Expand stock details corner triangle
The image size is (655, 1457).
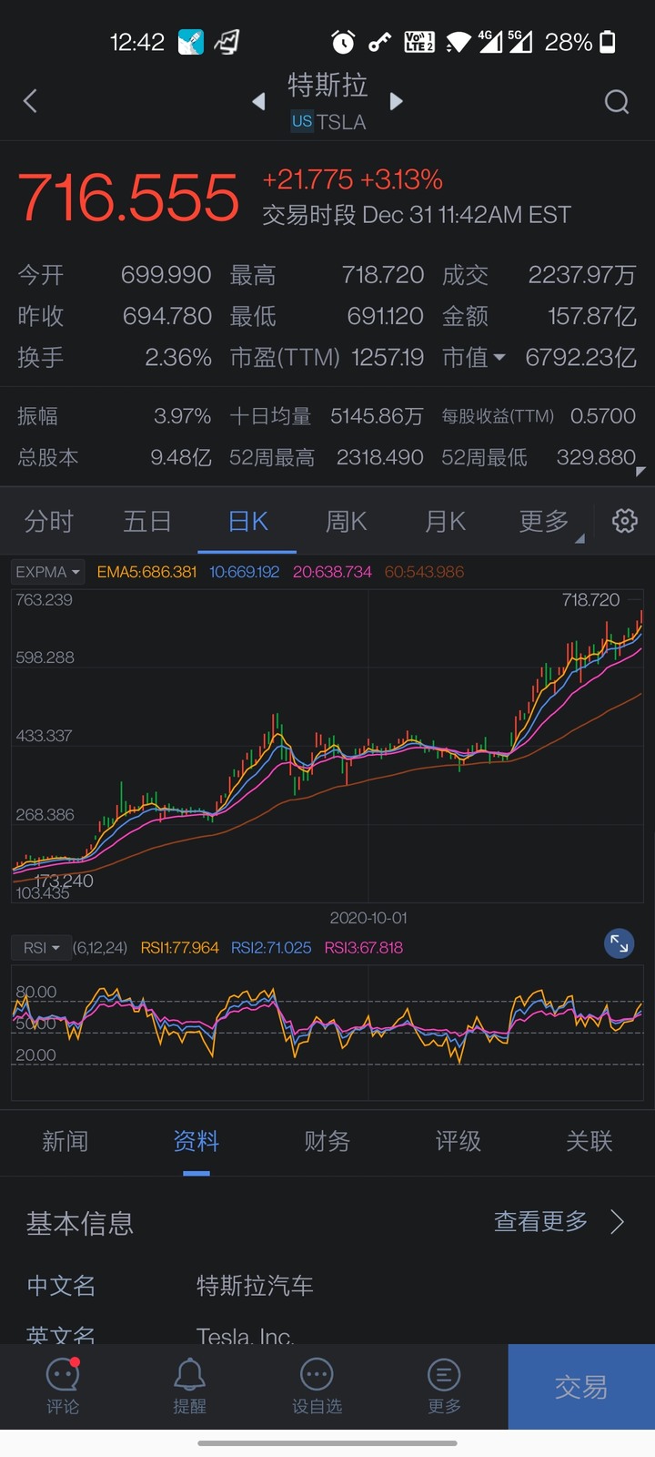pos(640,471)
